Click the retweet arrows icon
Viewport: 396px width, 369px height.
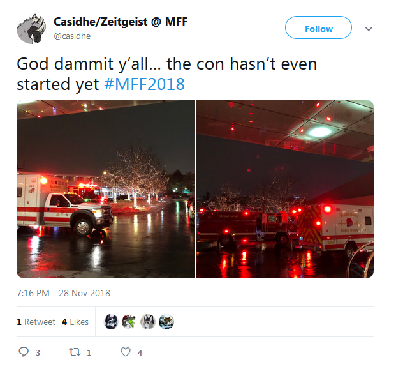point(75,352)
